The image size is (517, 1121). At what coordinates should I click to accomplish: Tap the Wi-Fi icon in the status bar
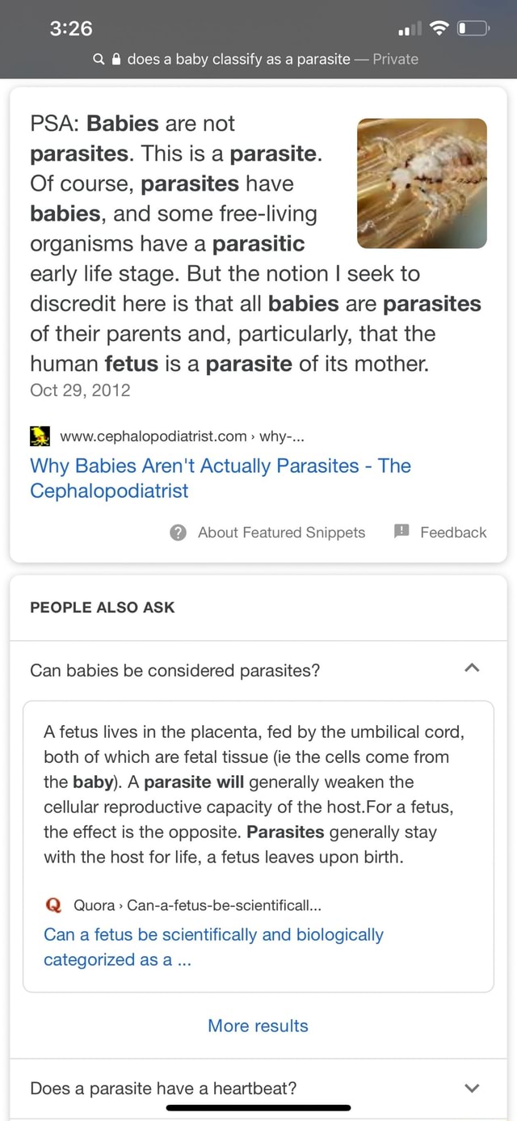tap(441, 27)
